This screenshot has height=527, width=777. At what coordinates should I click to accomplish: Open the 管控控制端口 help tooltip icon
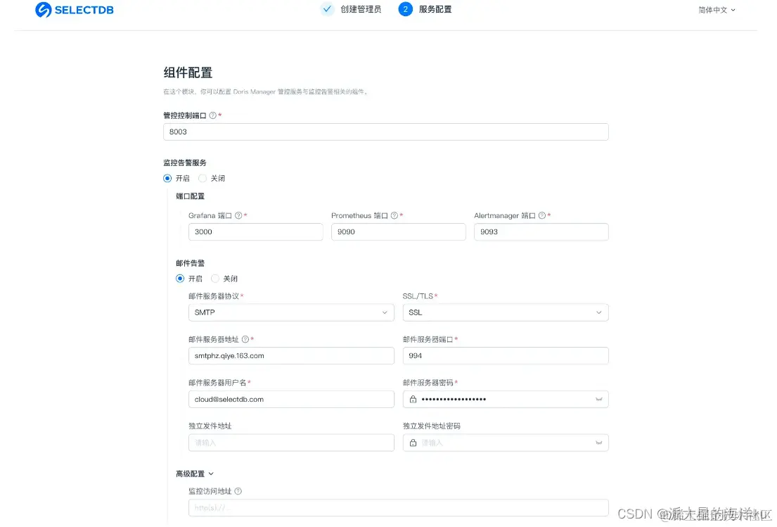[x=214, y=114]
